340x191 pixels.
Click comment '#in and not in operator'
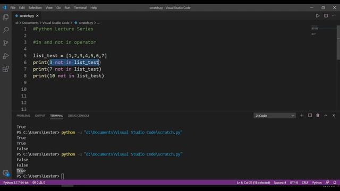(64, 42)
